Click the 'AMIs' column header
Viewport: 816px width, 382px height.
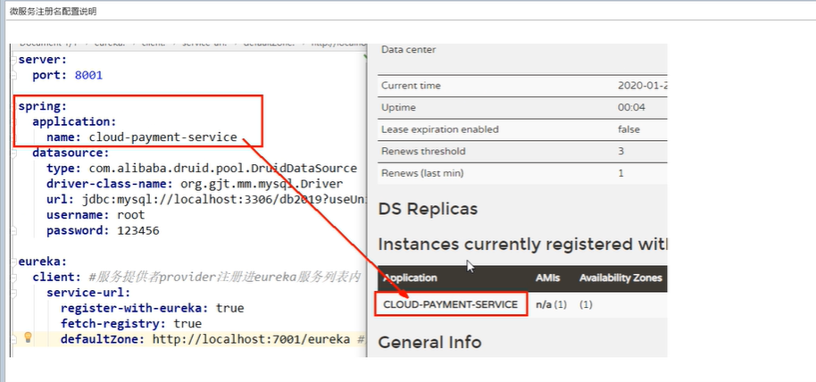pos(547,278)
